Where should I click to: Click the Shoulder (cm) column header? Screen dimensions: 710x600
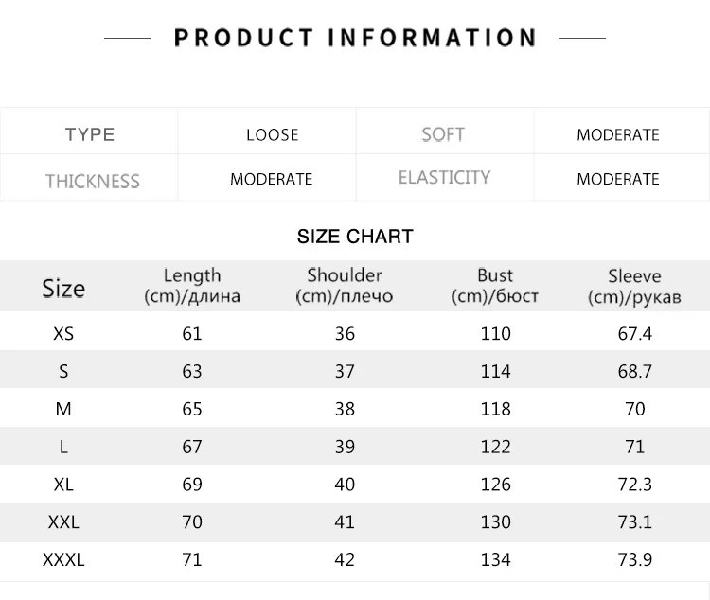pos(345,285)
